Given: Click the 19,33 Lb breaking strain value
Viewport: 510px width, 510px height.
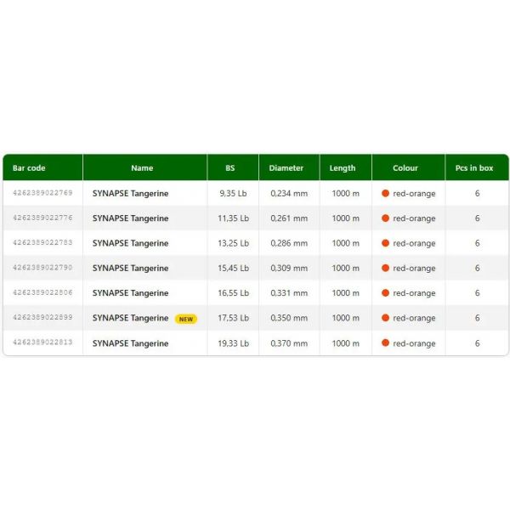Looking at the screenshot, I should pyautogui.click(x=233, y=343).
